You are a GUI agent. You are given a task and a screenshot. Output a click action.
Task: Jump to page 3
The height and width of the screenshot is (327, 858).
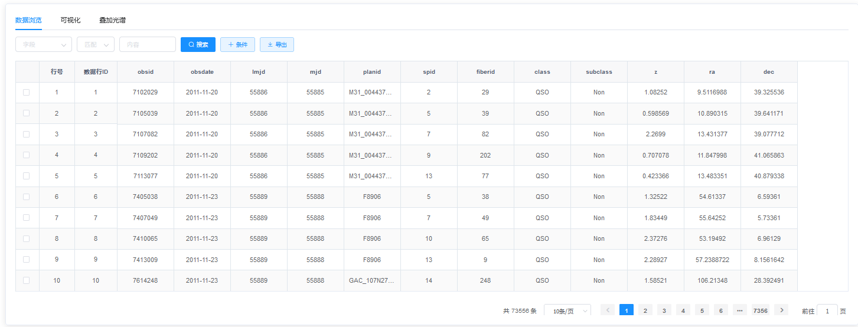tap(664, 310)
